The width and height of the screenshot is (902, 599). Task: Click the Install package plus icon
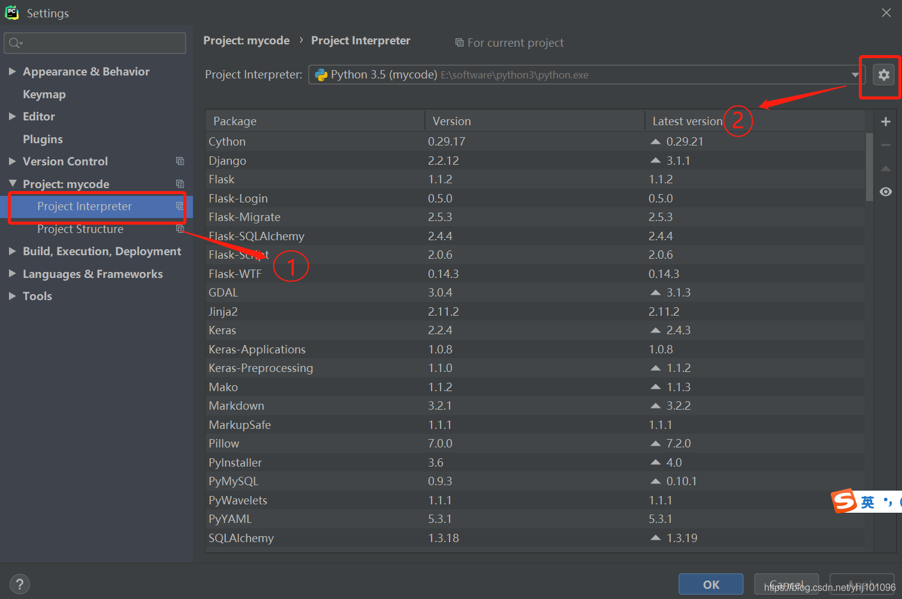point(885,121)
